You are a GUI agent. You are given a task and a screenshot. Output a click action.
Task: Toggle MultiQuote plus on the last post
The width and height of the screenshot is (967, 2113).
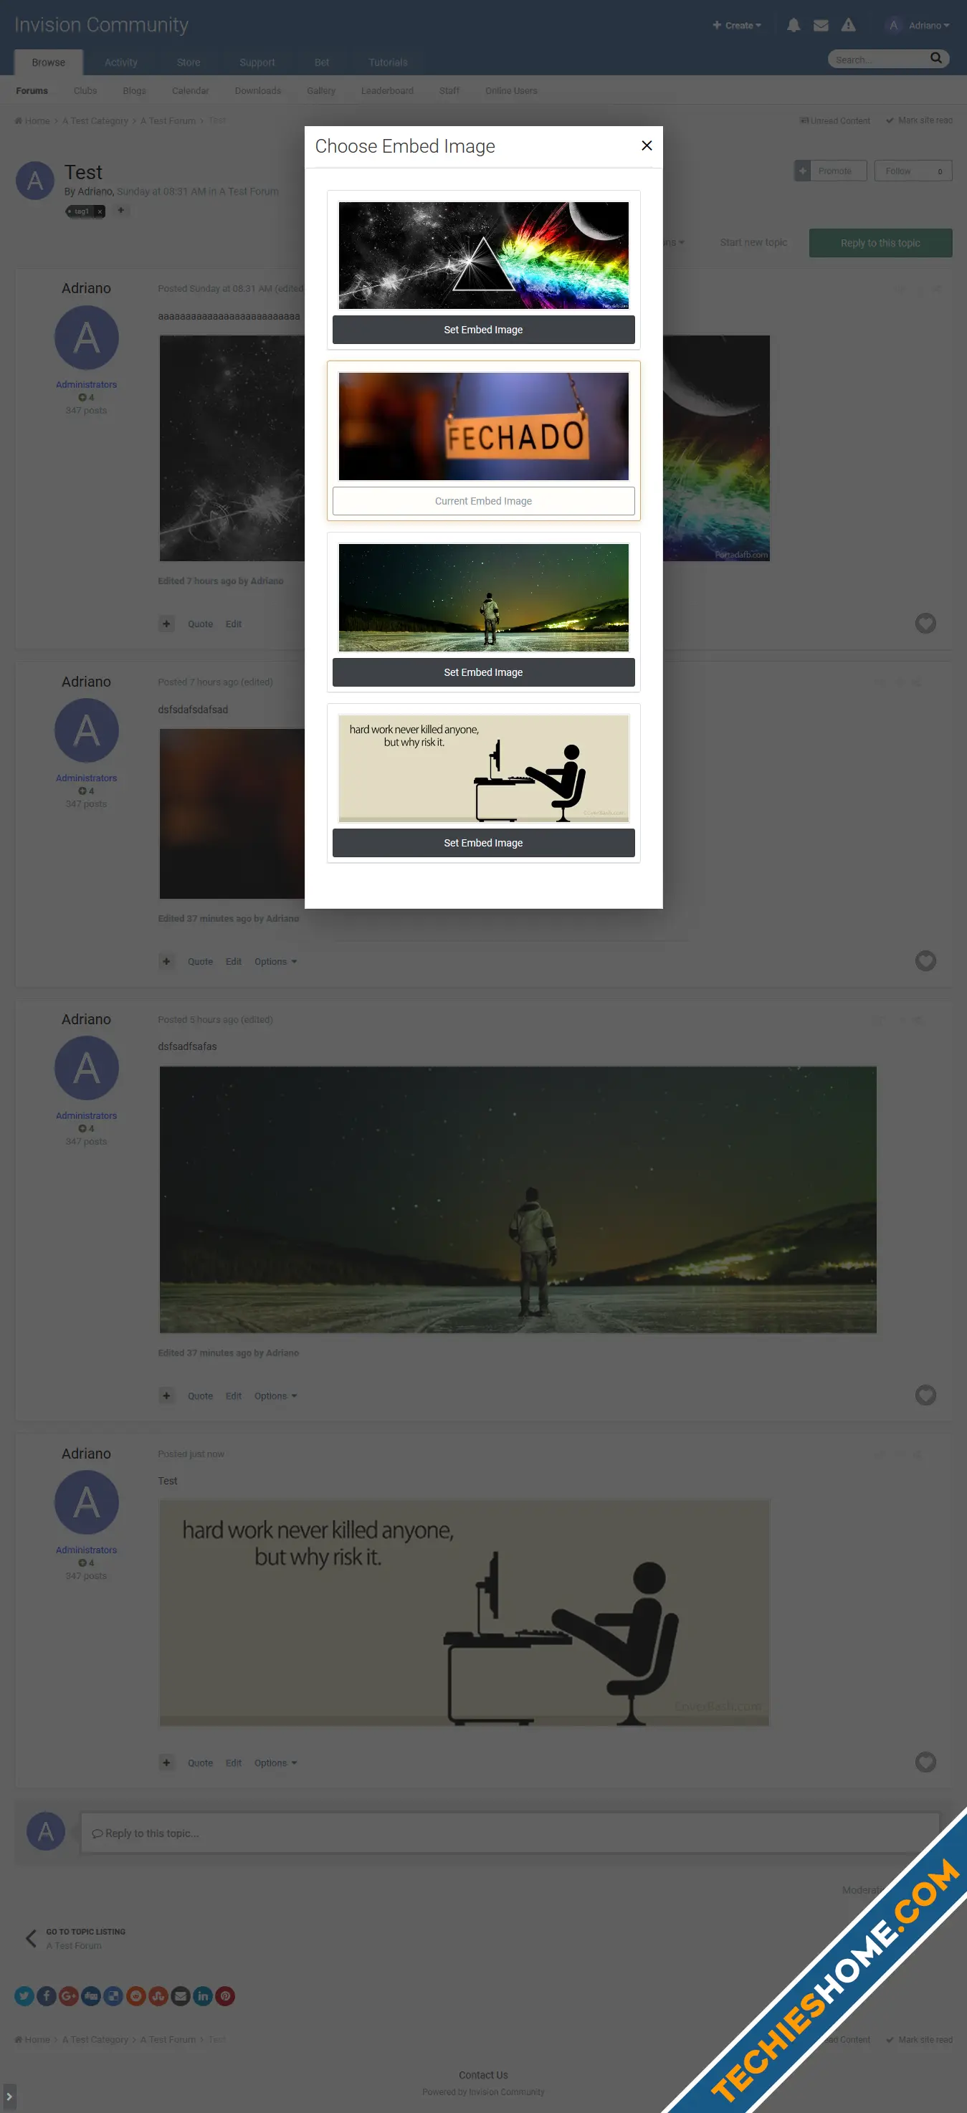[x=166, y=1763]
